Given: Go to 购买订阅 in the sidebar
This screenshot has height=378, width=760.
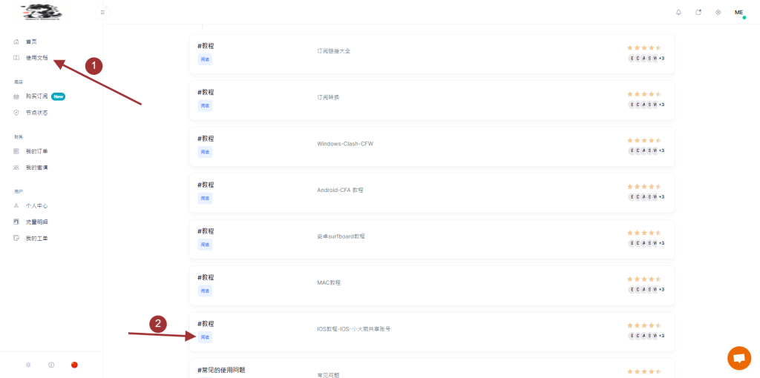Looking at the screenshot, I should click(36, 96).
